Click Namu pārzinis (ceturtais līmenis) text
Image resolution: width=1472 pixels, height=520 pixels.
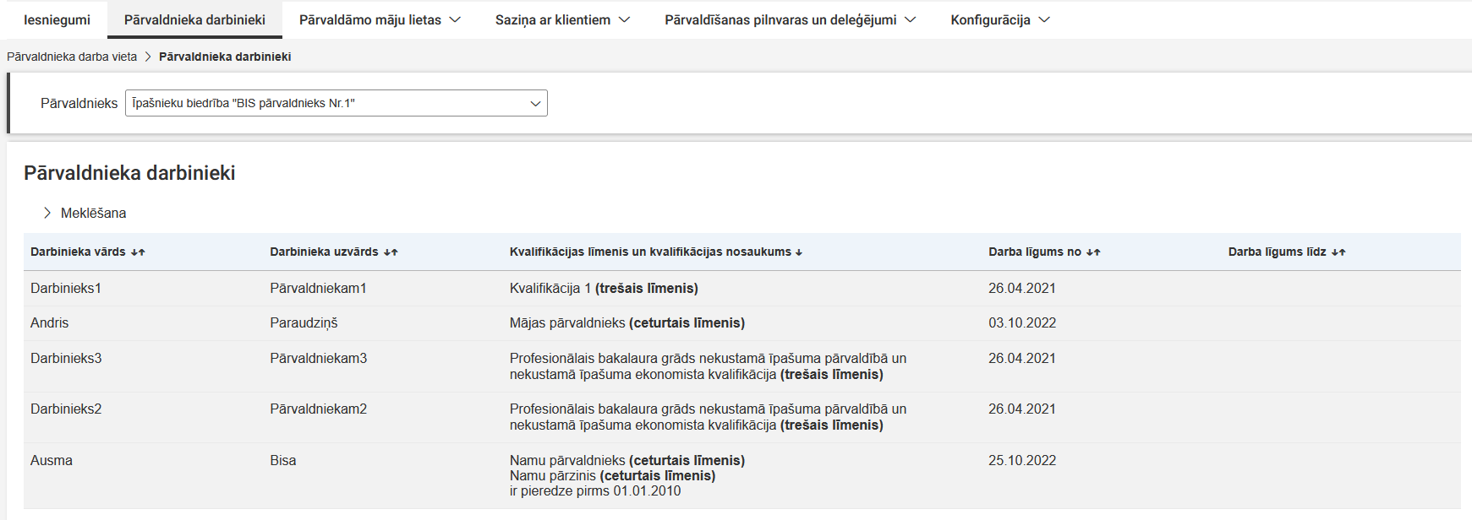pos(612,475)
